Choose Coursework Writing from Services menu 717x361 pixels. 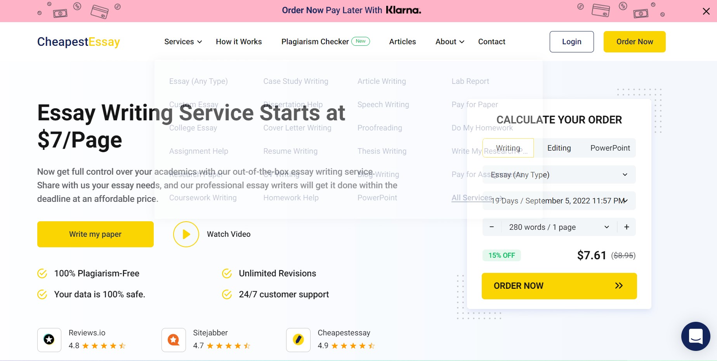[203, 198]
